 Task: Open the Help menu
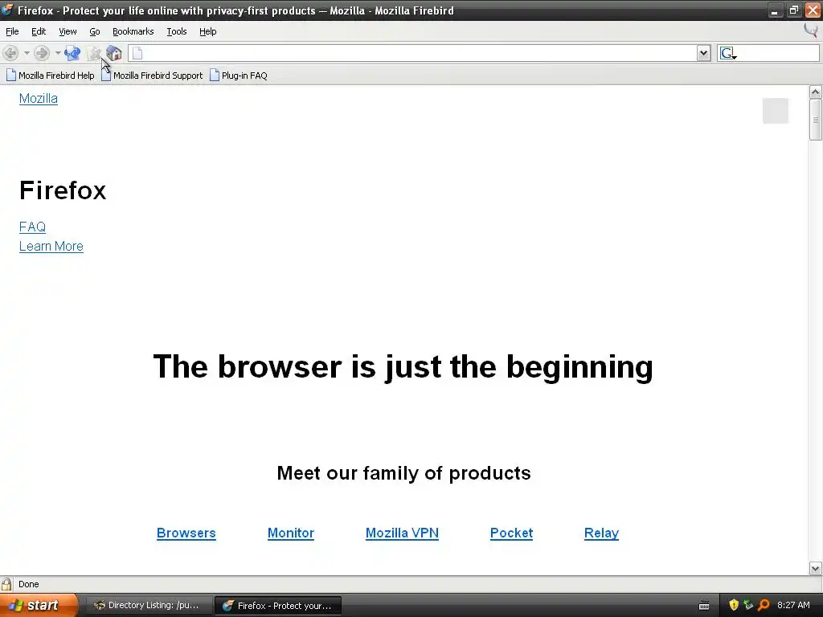208,31
